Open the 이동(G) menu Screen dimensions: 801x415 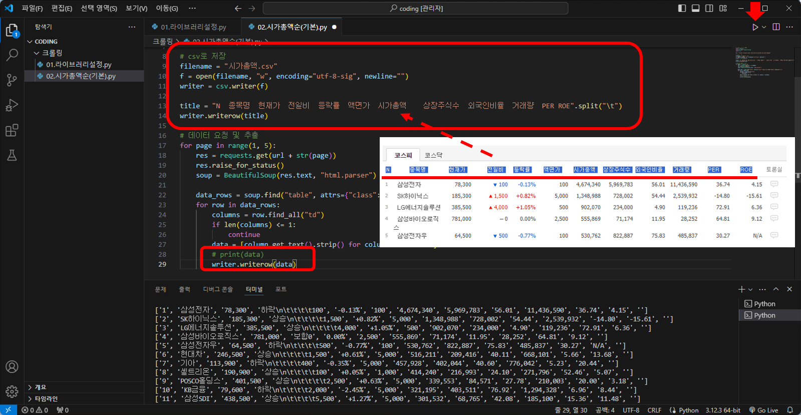[167, 9]
